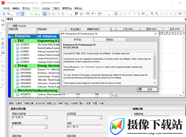Click the yellow chat bubble hint icon
This screenshot has width=186, height=137.
coord(180,14)
